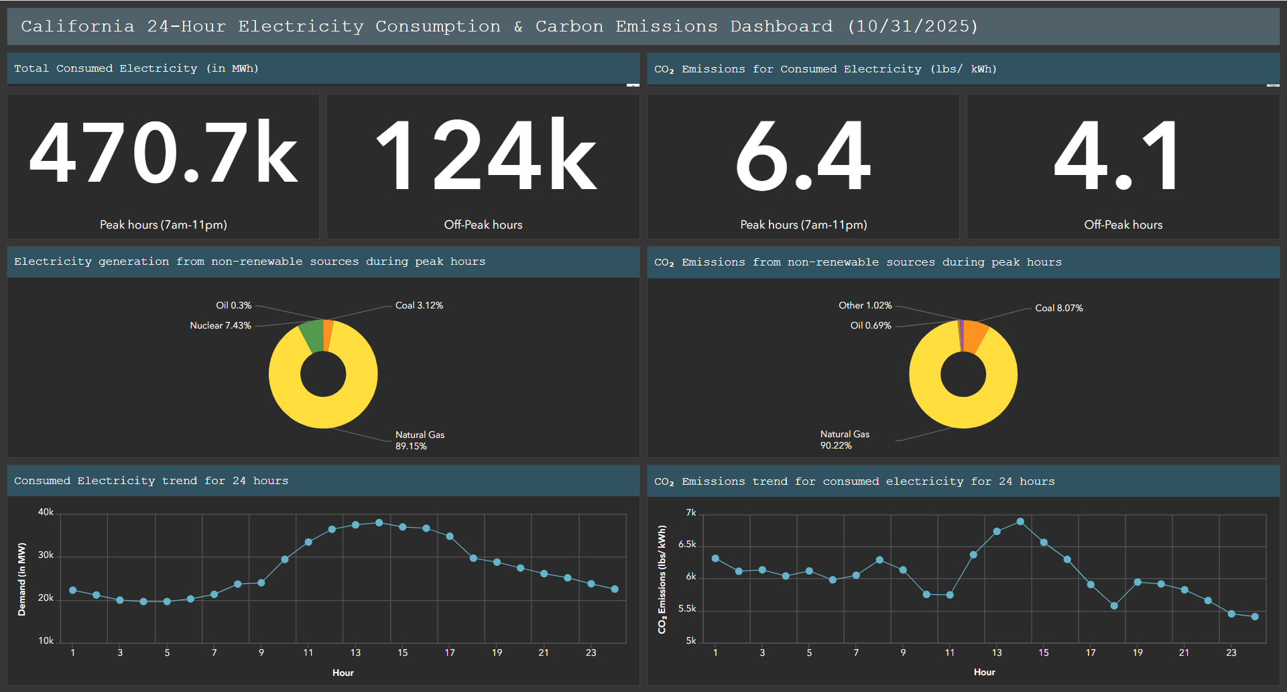This screenshot has height=692, width=1287.
Task: Click the hour 14 peak on CO₂ trend chart
Action: tap(1020, 520)
